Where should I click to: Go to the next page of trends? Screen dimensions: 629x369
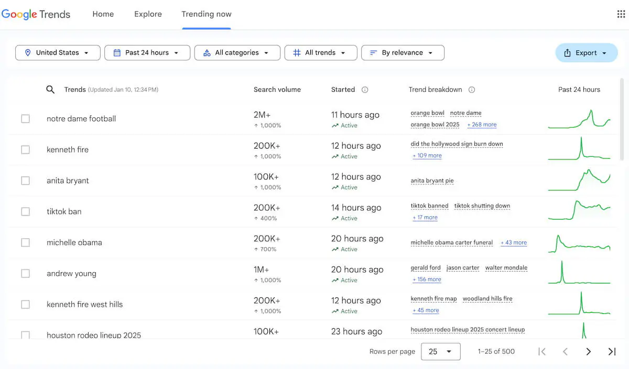588,351
